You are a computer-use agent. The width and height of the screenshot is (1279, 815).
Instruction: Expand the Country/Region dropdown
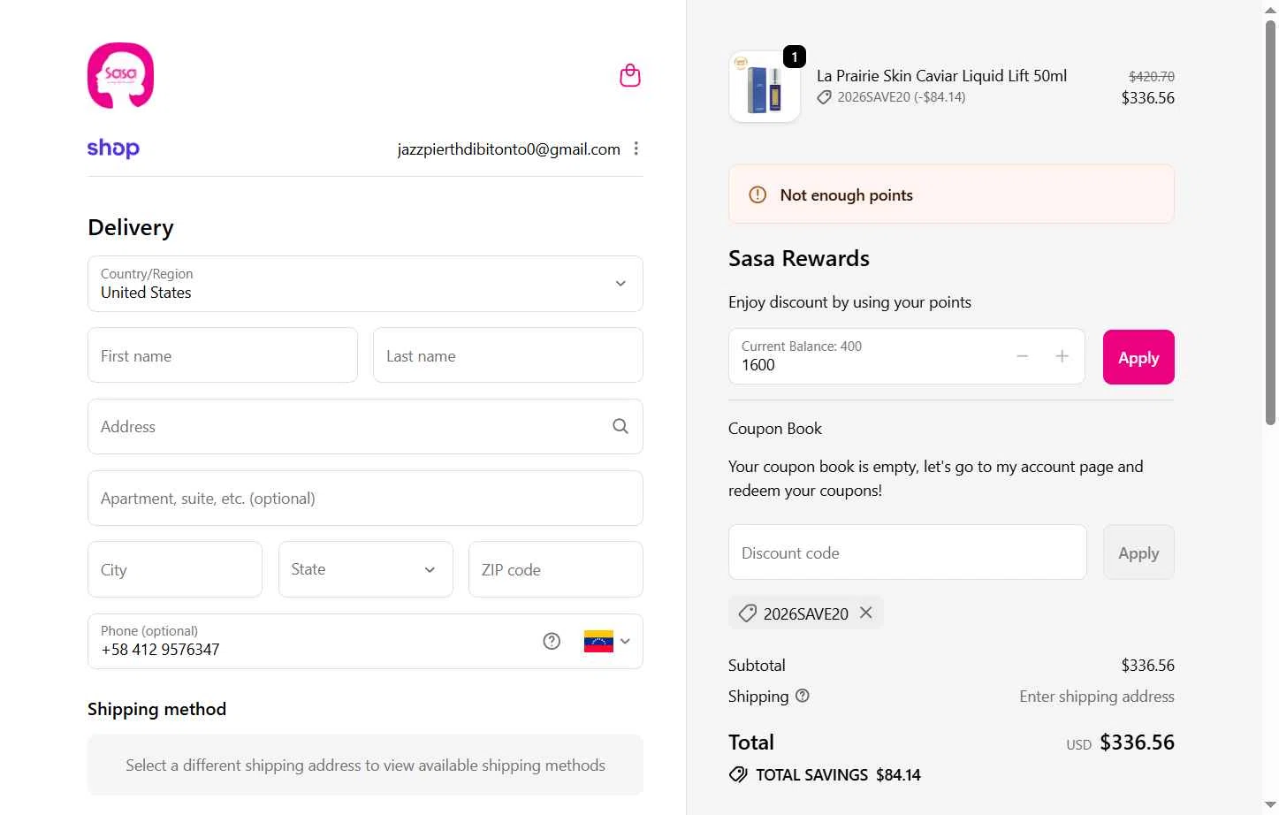tap(365, 284)
